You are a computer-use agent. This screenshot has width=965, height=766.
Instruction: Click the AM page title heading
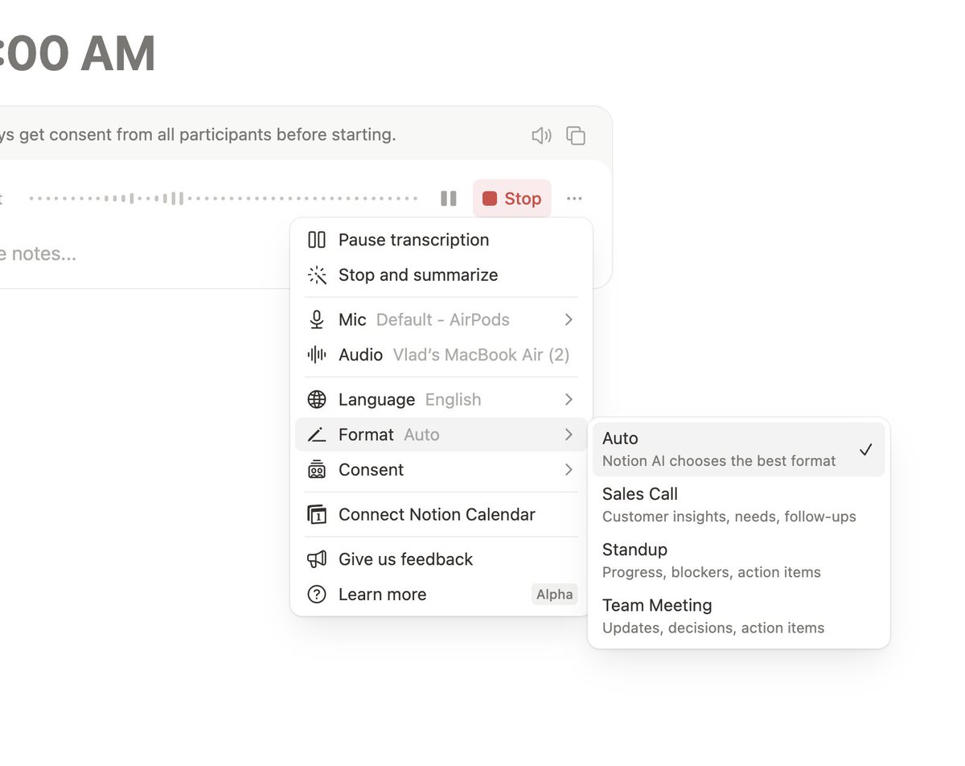(x=77, y=54)
